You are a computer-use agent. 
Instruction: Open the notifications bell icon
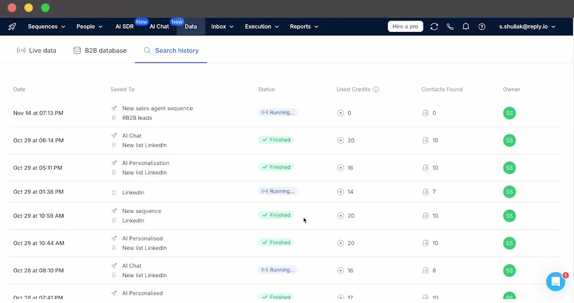[466, 27]
